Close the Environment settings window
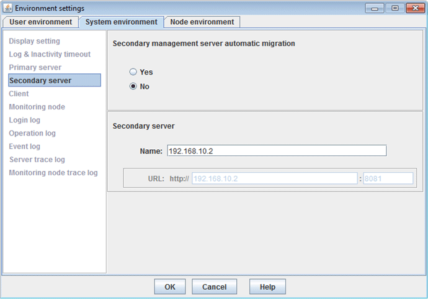The height and width of the screenshot is (299, 428). pos(415,8)
